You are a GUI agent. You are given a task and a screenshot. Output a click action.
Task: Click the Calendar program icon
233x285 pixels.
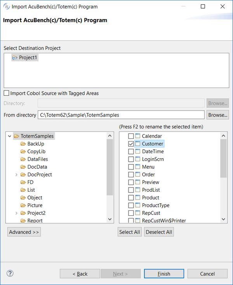tap(138, 136)
